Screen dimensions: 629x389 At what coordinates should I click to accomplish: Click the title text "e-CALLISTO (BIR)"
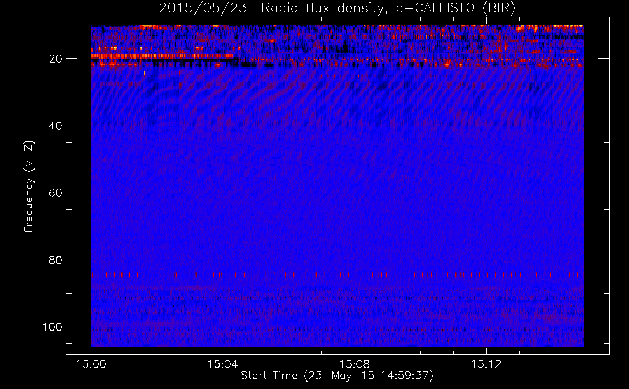(x=456, y=8)
